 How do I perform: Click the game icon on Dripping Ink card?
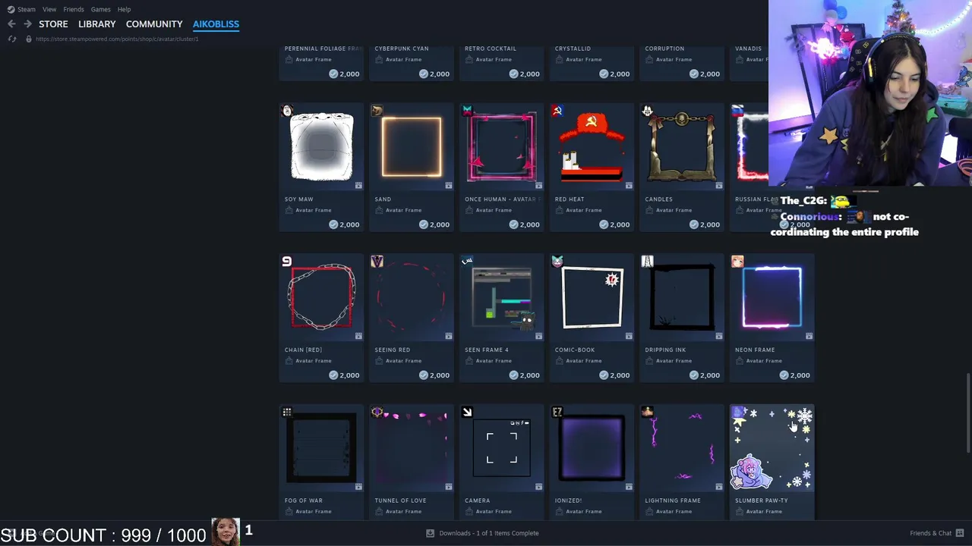click(647, 262)
